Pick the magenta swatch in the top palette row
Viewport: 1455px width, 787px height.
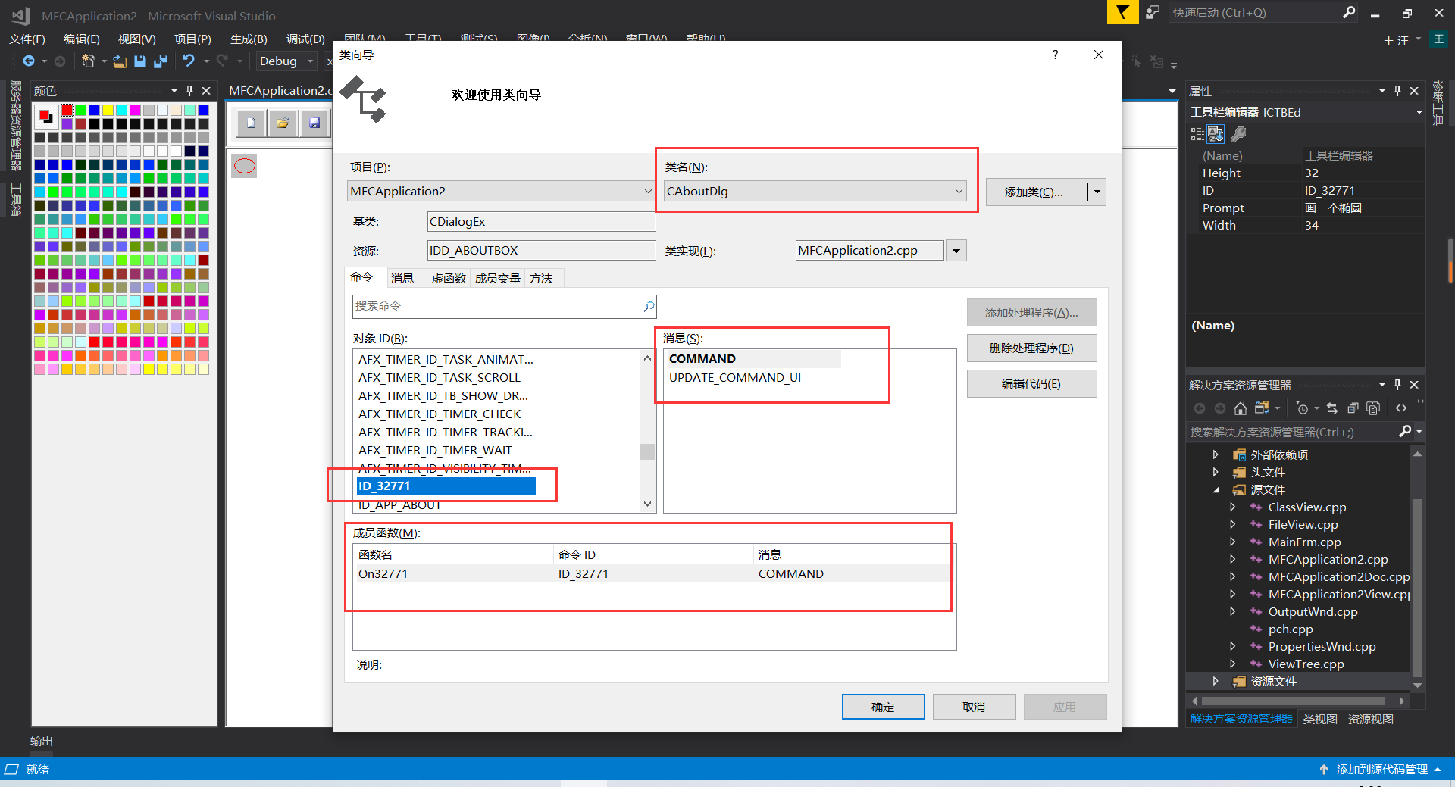135,111
